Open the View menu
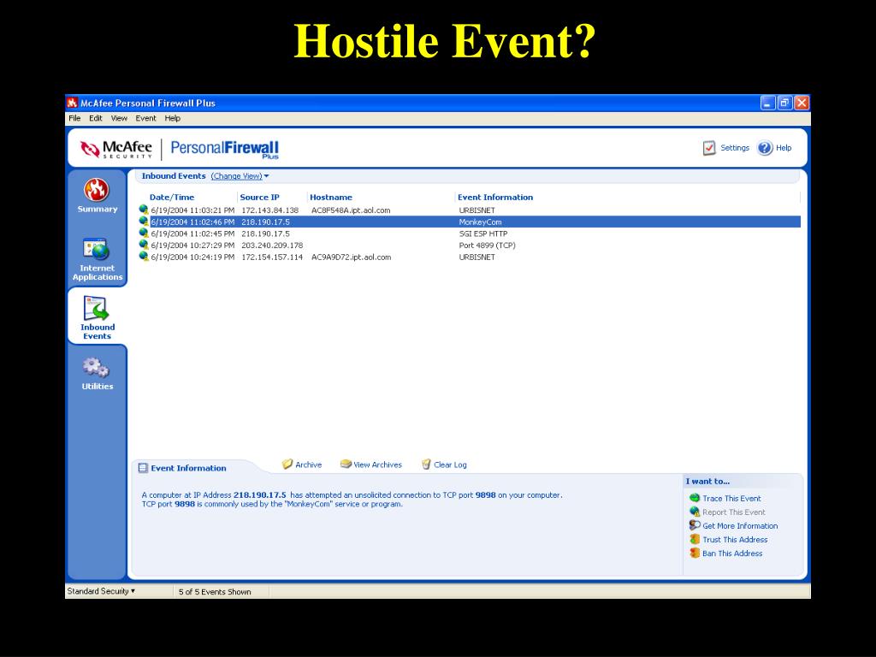Screen dimensions: 876x657 click(x=119, y=118)
